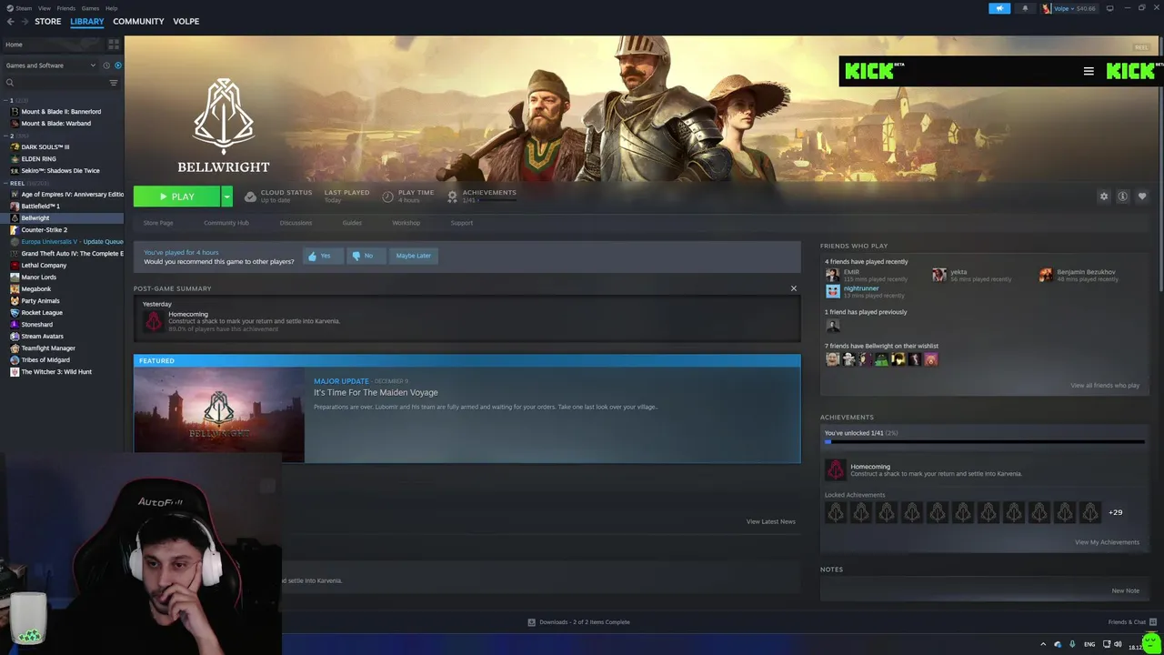The height and width of the screenshot is (655, 1164).
Task: Select Lethal Company in game list
Action: tap(44, 265)
